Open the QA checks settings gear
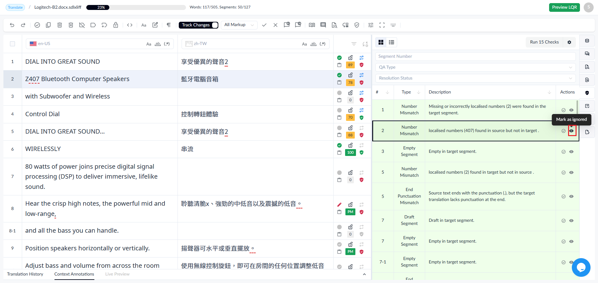Image resolution: width=598 pixels, height=283 pixels. (x=569, y=42)
